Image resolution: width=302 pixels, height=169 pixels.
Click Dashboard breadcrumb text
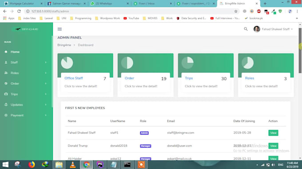pyautogui.click(x=86, y=45)
